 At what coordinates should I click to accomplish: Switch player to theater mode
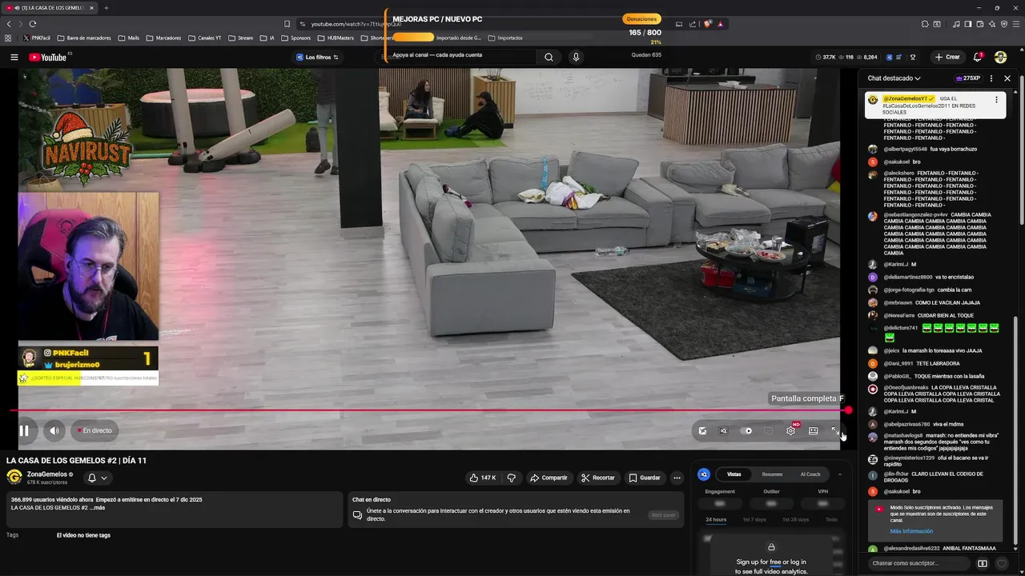tap(813, 430)
